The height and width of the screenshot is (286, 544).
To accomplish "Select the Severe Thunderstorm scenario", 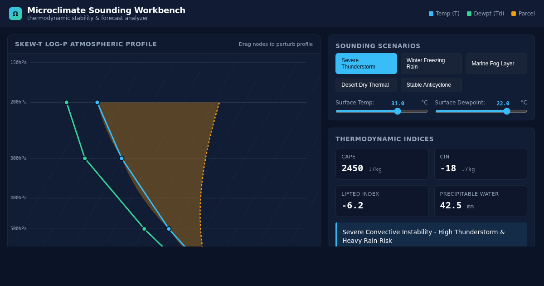I will (366, 64).
